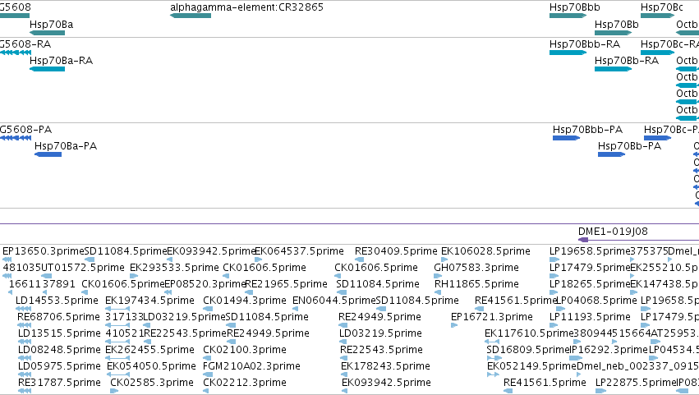Click the Hsp70Ba-PA CDS label
The width and height of the screenshot is (699, 395).
66,146
